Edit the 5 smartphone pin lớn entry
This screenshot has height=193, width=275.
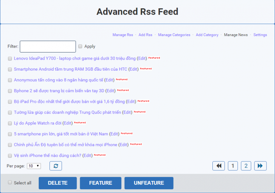pyautogui.click(x=114, y=134)
